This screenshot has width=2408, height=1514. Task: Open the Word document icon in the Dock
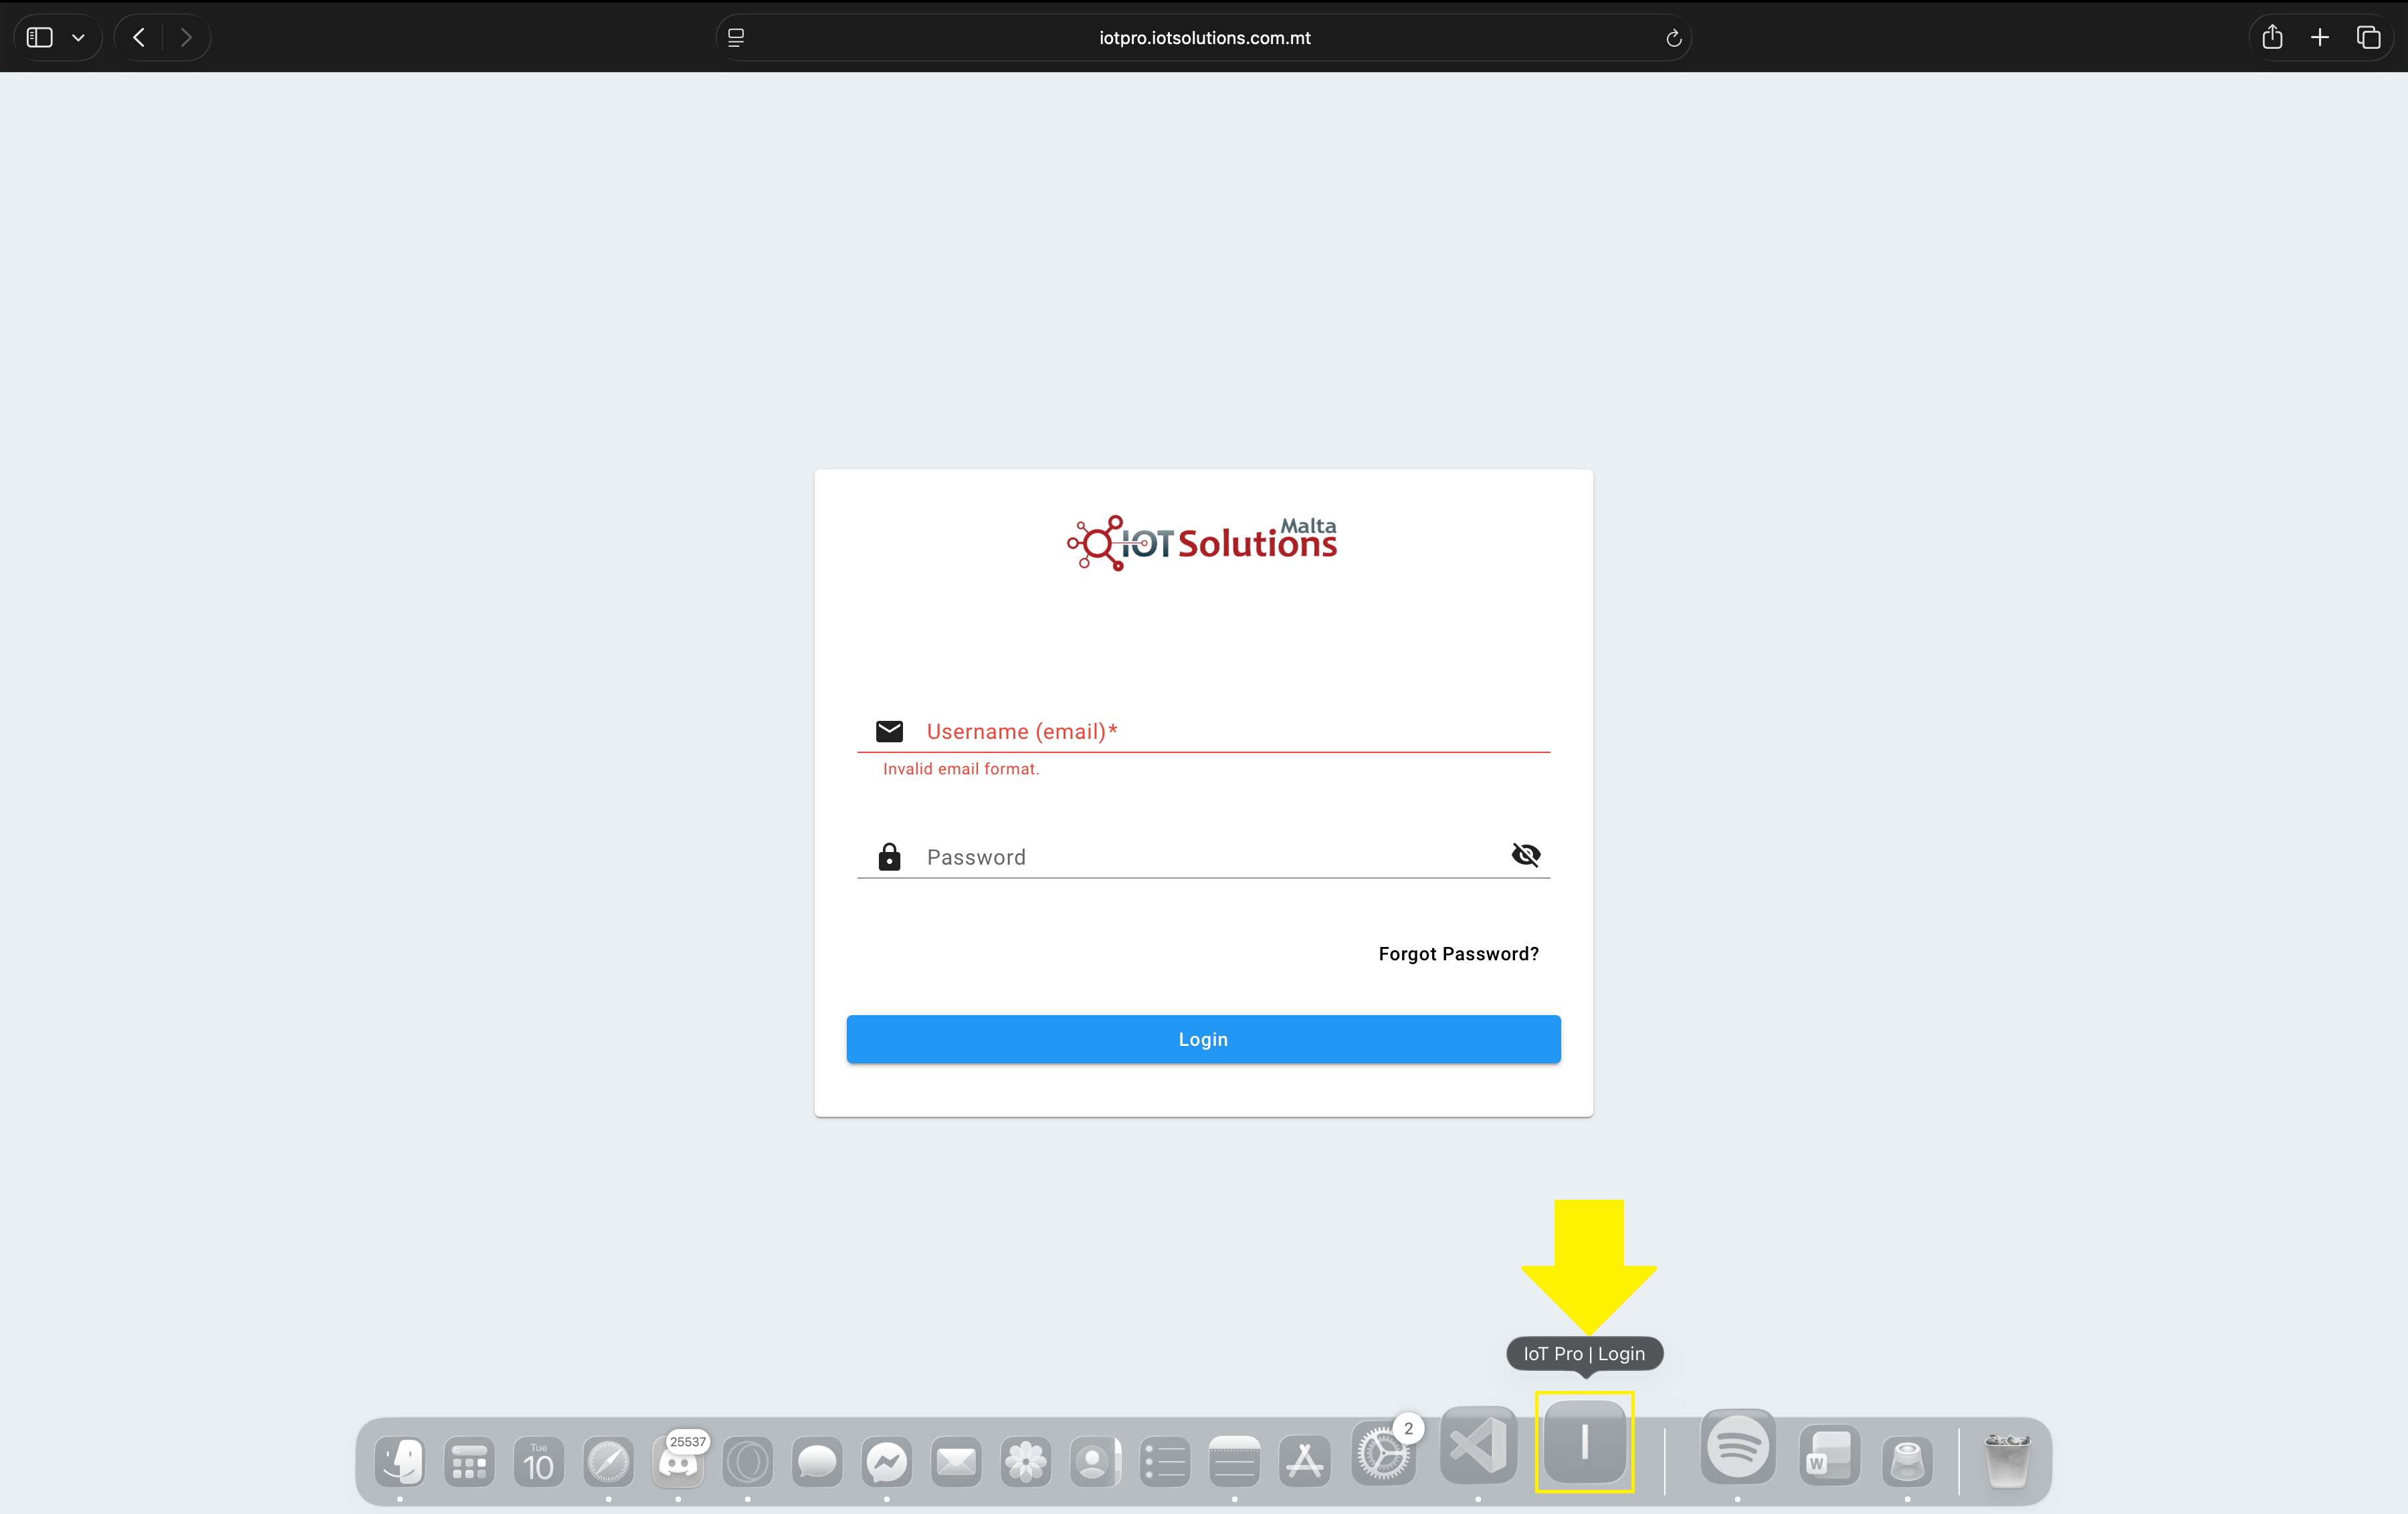pos(1829,1455)
